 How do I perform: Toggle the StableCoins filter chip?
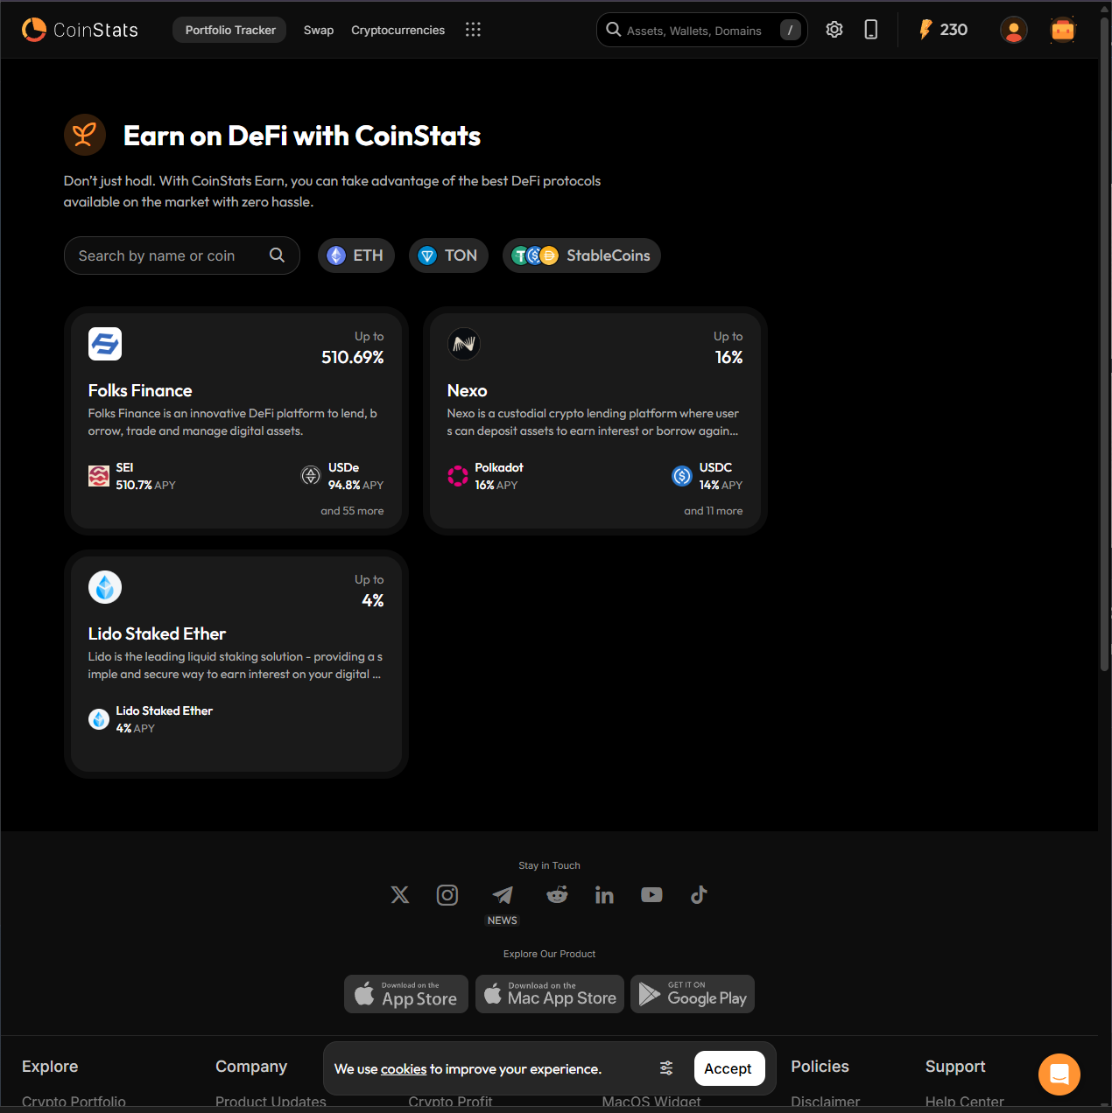click(581, 255)
